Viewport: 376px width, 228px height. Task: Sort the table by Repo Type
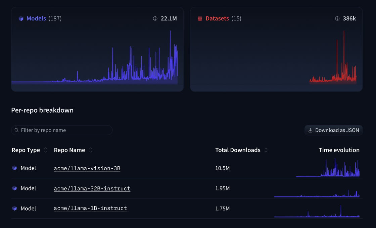[x=46, y=150]
